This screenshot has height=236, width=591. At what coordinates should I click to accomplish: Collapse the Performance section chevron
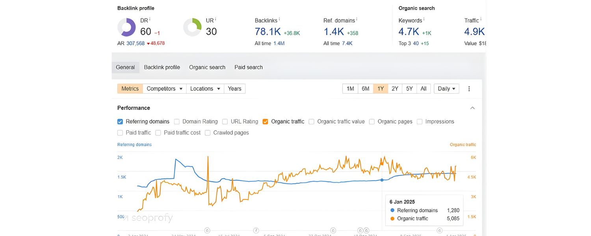tap(472, 108)
